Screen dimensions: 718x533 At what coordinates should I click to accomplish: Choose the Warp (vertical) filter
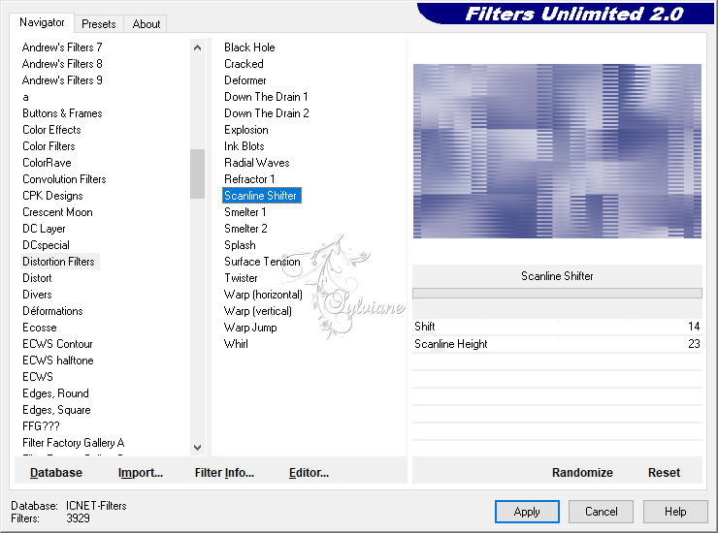pos(258,311)
